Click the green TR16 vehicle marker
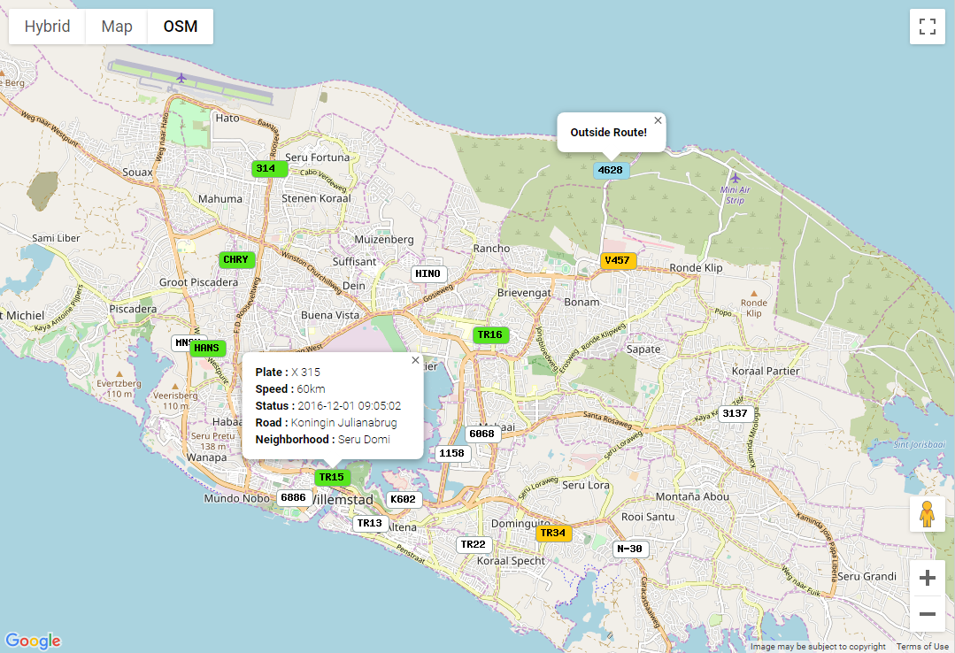The width and height of the screenshot is (955, 653). coord(490,334)
